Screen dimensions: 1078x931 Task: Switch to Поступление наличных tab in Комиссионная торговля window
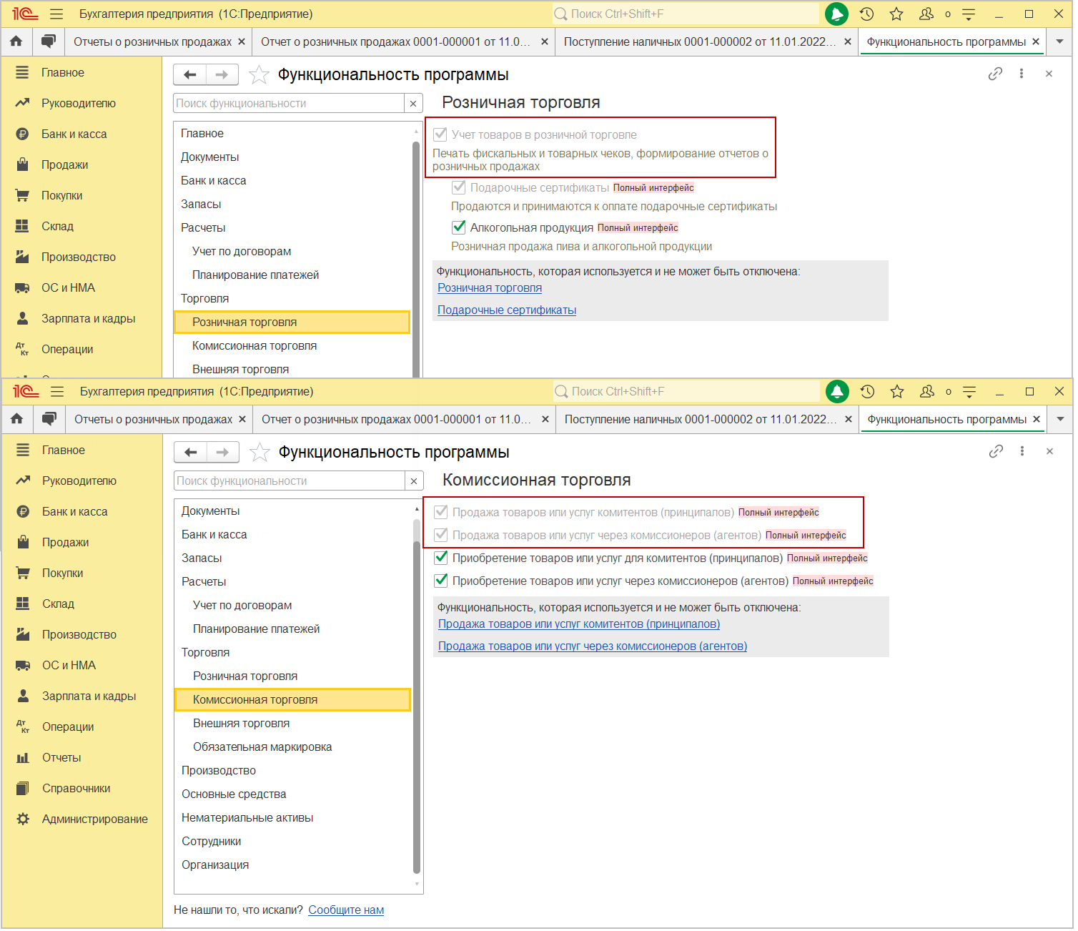[x=701, y=419]
